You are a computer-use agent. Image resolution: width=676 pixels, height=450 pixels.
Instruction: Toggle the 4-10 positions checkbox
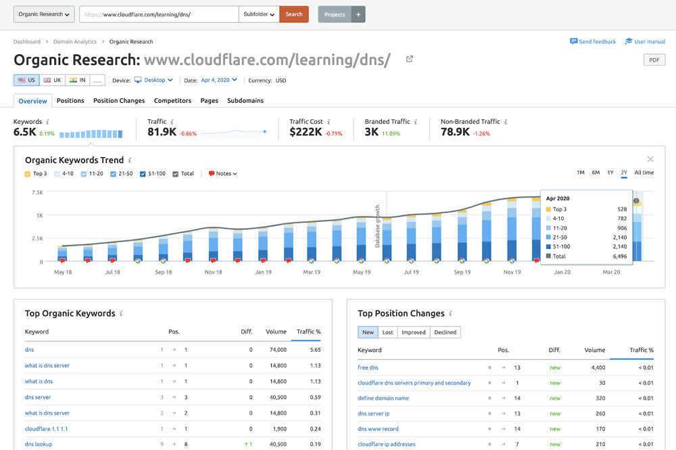pyautogui.click(x=57, y=174)
